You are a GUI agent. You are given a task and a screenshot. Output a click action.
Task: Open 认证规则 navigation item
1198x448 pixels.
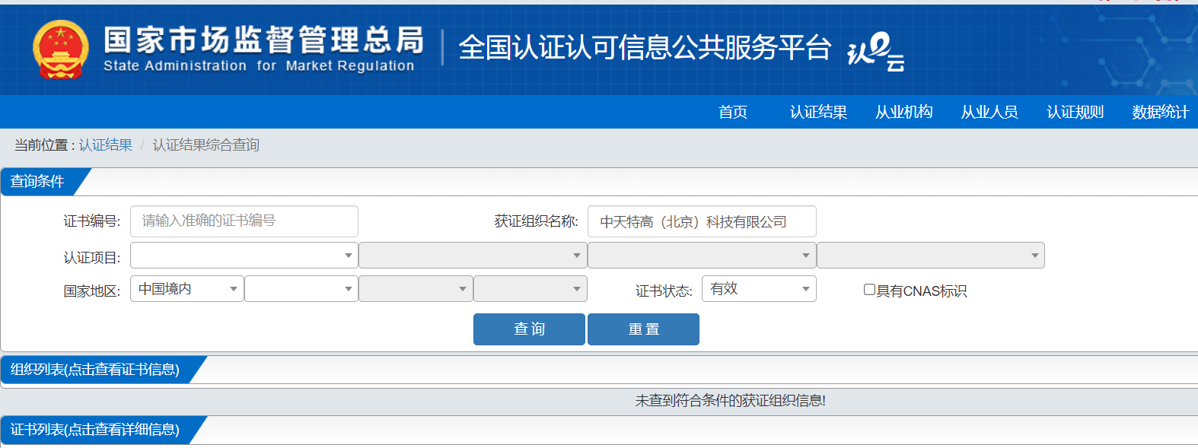pos(1075,112)
